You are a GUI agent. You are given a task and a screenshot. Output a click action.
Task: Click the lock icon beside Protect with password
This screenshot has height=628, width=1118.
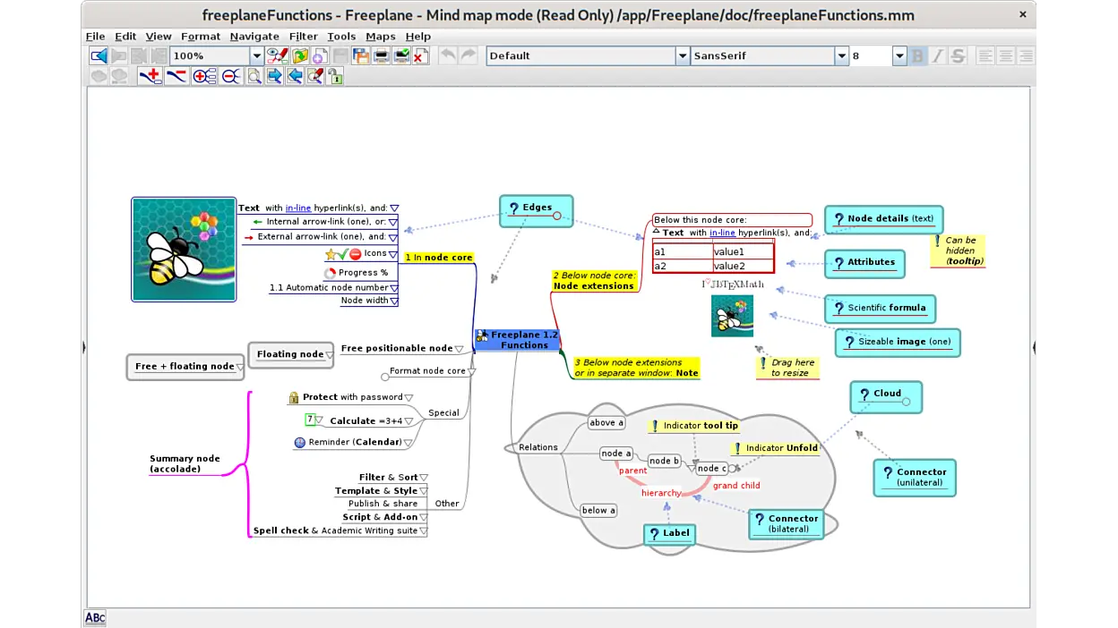click(x=294, y=397)
